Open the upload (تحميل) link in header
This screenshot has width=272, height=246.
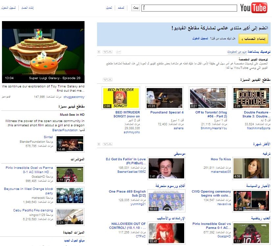(109, 8)
